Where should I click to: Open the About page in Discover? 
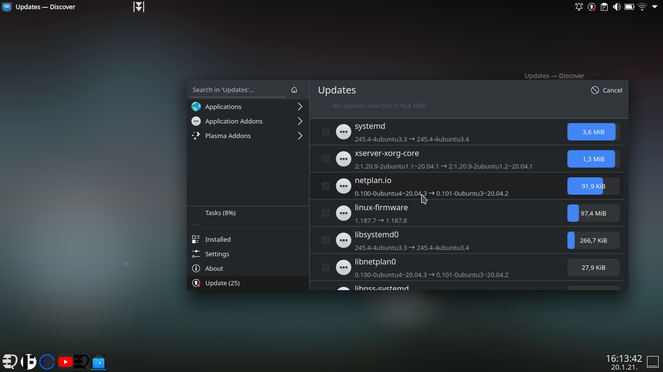(x=248, y=268)
